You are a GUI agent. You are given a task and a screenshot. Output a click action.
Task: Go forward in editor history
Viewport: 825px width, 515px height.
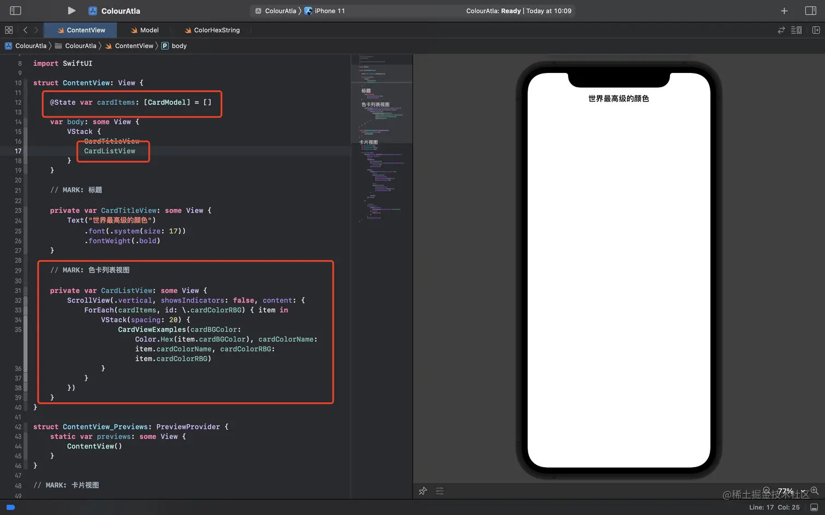click(x=37, y=30)
